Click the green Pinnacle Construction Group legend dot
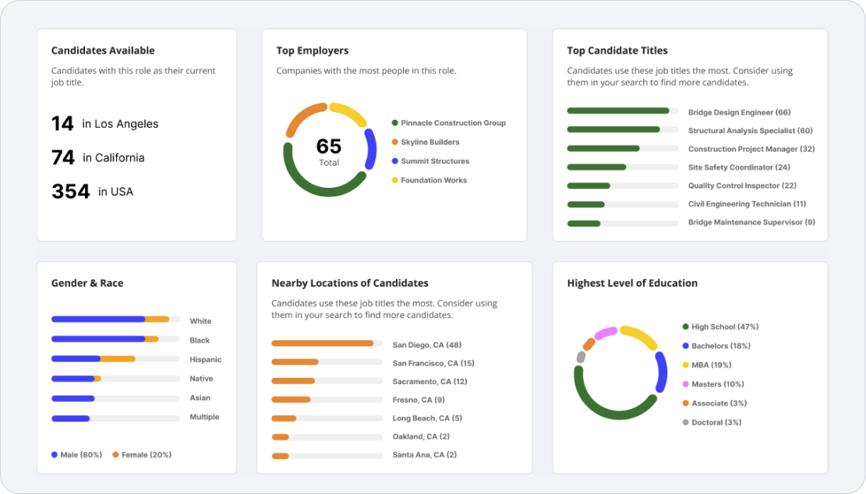This screenshot has height=494, width=866. coord(395,123)
